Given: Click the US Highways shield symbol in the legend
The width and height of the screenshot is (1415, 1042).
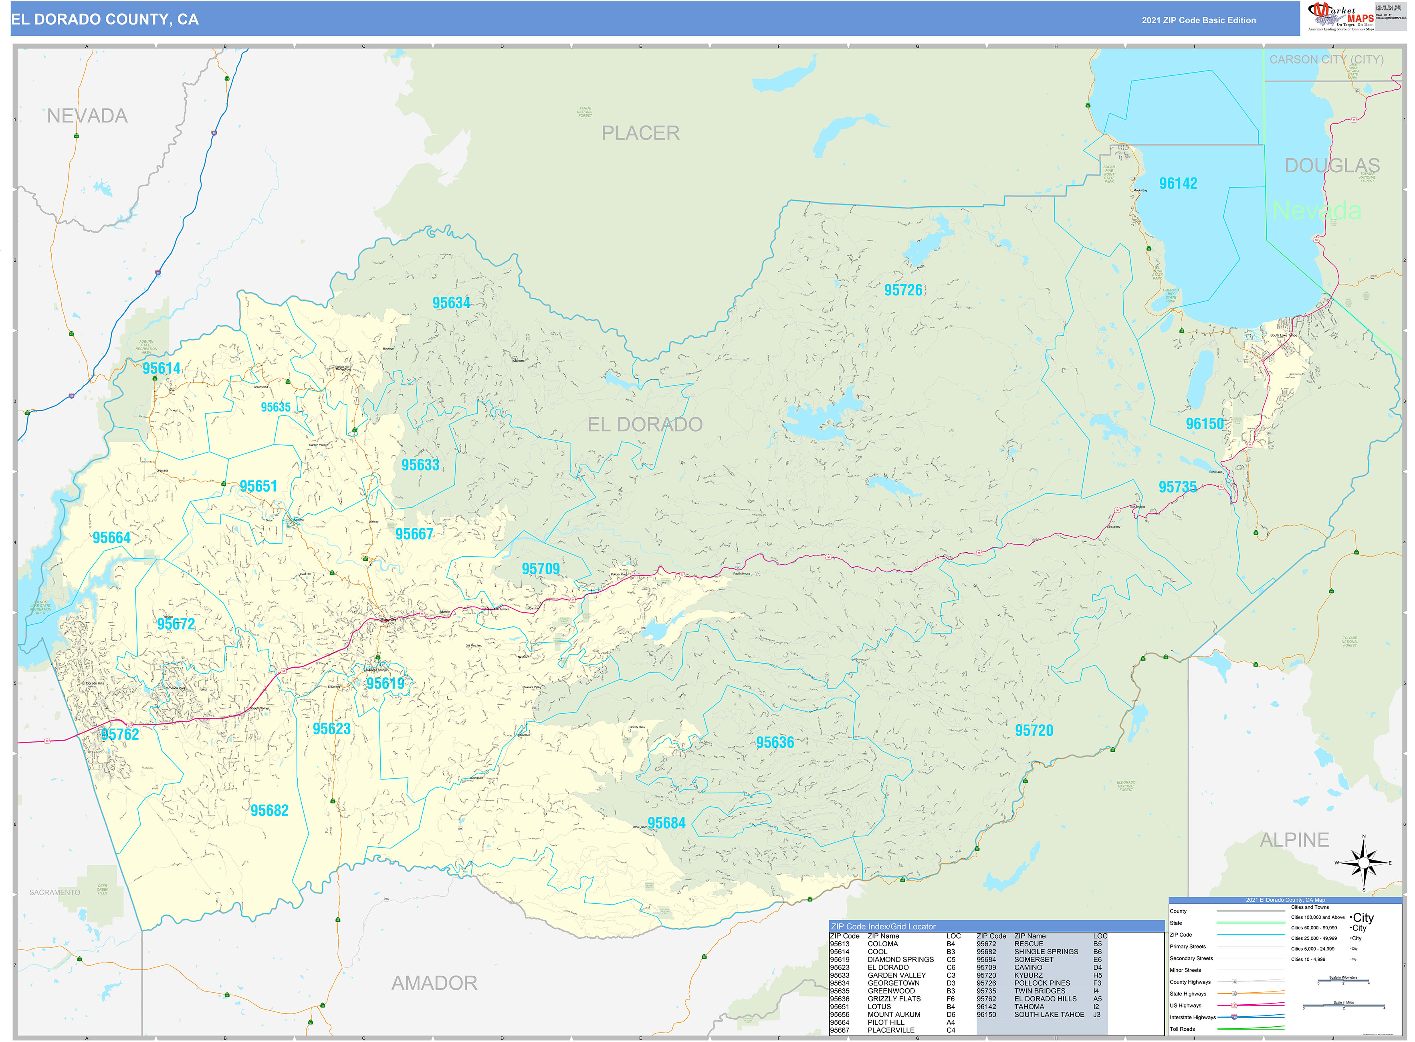Looking at the screenshot, I should pos(1235,1006).
